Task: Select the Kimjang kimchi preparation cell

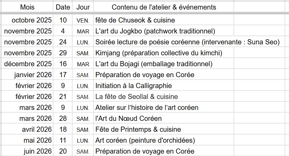Action: coord(159,53)
